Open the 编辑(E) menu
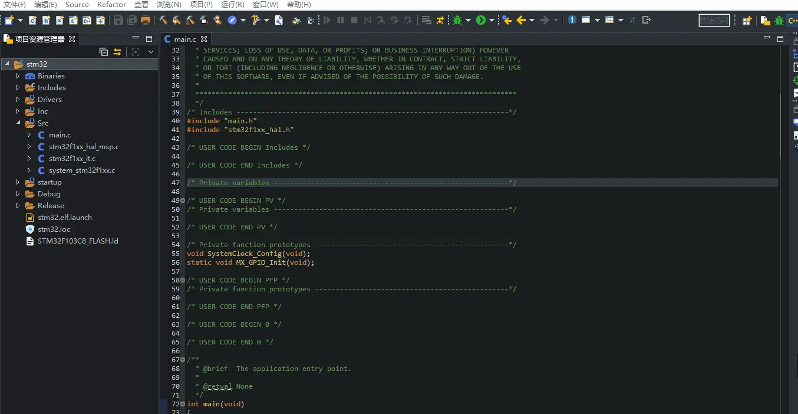 click(45, 5)
